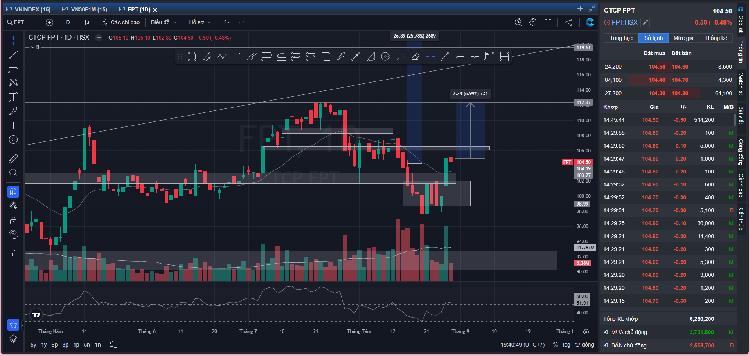Image resolution: width=750 pixels, height=356 pixels.
Task: Open the Cảnh báo alerts panel
Action: pos(741,185)
